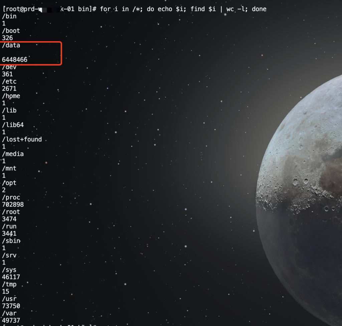342x326 pixels.
Task: Click the /home directory line
Action: pos(11,96)
